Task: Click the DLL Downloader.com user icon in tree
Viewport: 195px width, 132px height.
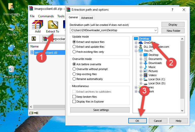Action: click(141, 47)
